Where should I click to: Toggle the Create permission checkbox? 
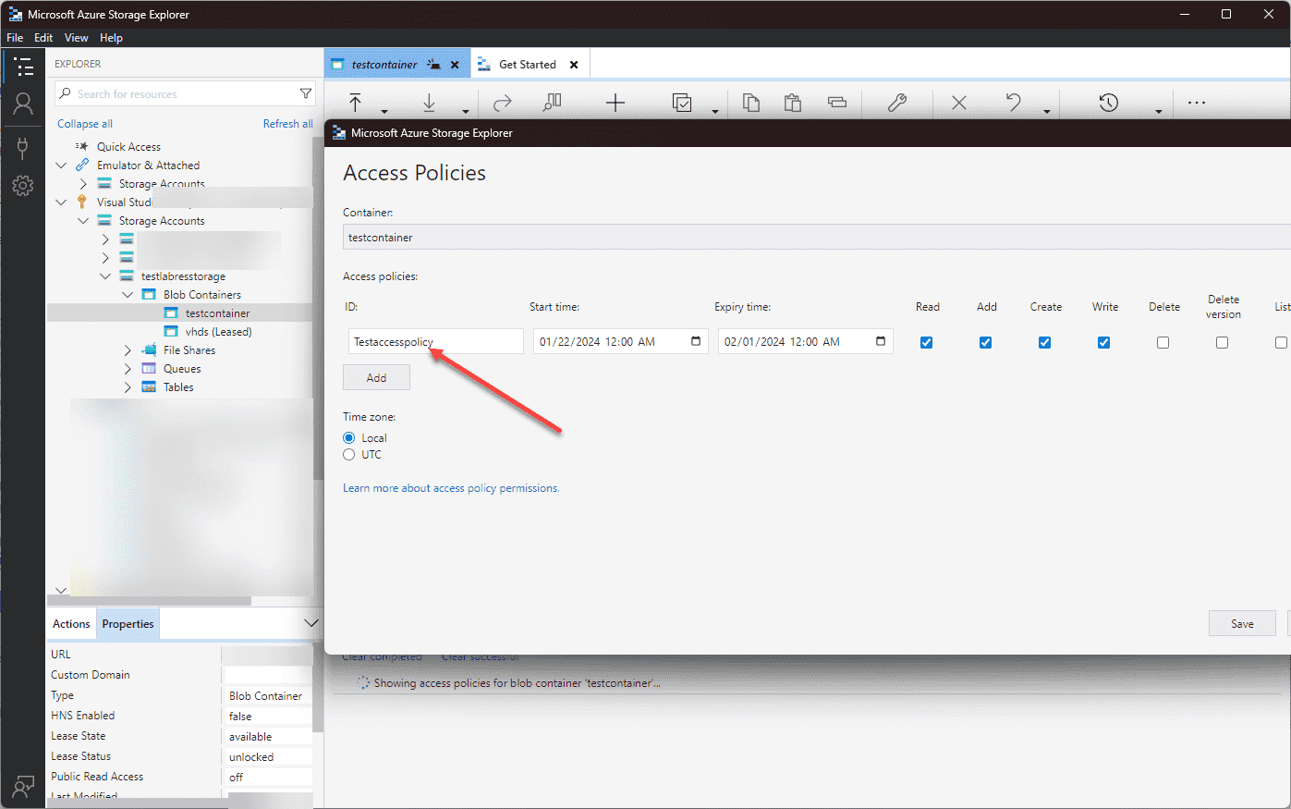1044,342
